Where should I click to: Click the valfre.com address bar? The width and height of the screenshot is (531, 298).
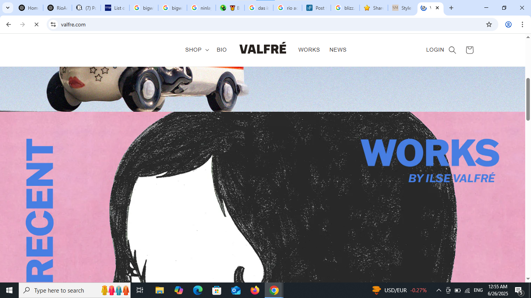(272, 24)
